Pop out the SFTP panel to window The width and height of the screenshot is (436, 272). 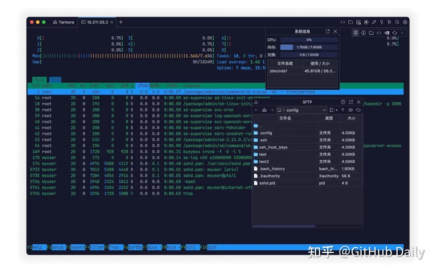(351, 102)
